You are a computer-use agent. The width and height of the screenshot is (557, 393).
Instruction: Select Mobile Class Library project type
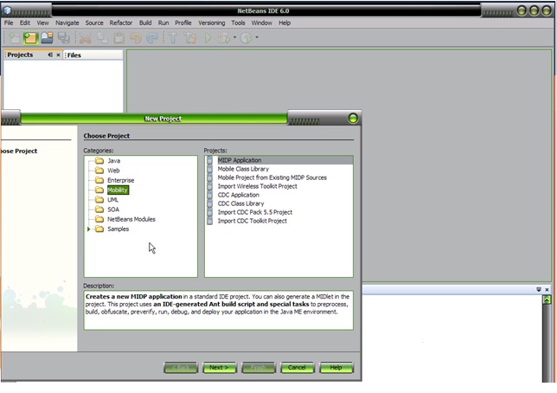click(x=243, y=169)
